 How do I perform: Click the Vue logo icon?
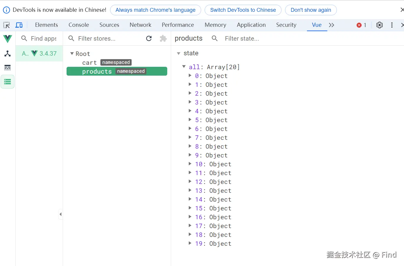click(8, 39)
